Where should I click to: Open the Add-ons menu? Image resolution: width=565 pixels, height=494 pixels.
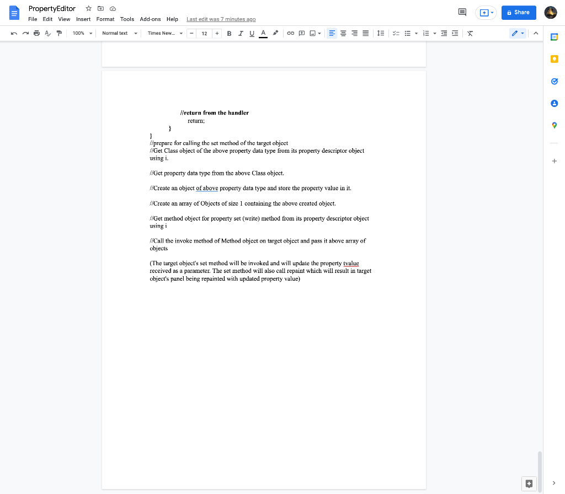pos(150,19)
